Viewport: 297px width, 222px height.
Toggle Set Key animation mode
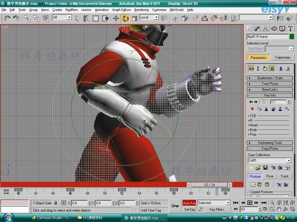click(x=189, y=209)
